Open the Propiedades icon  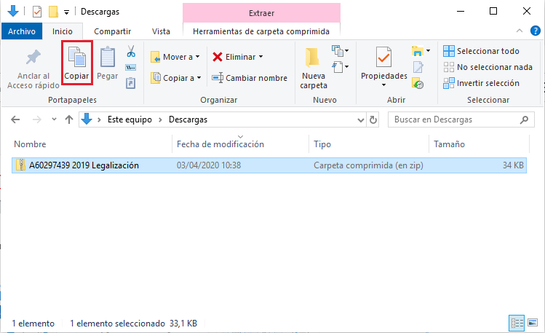(x=383, y=57)
